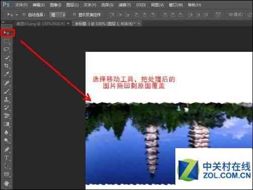Image resolution: width=253 pixels, height=190 pixels.
Task: Select the Blur tool
Action: (7, 132)
